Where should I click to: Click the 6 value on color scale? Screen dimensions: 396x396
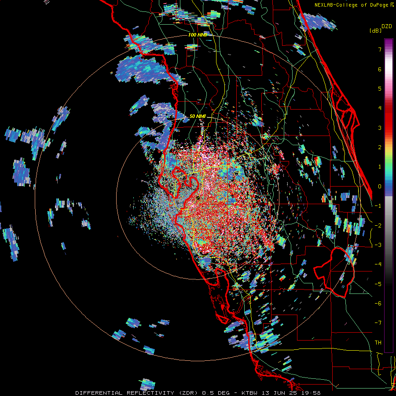(x=380, y=69)
